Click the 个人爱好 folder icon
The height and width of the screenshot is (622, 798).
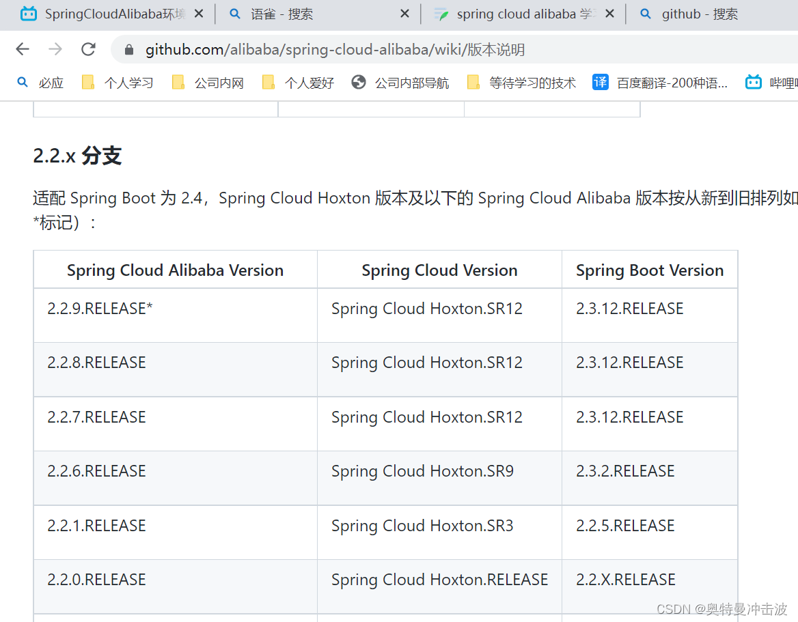(x=269, y=82)
